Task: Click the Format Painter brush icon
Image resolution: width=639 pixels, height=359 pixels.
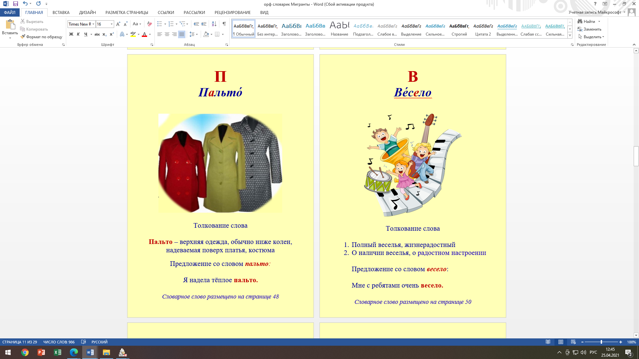Action: coord(23,37)
